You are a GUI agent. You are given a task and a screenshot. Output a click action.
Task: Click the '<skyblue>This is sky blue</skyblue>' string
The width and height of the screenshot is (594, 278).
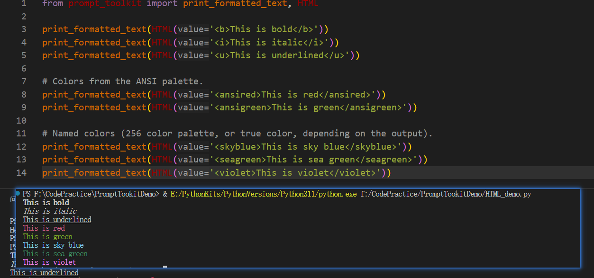click(306, 147)
